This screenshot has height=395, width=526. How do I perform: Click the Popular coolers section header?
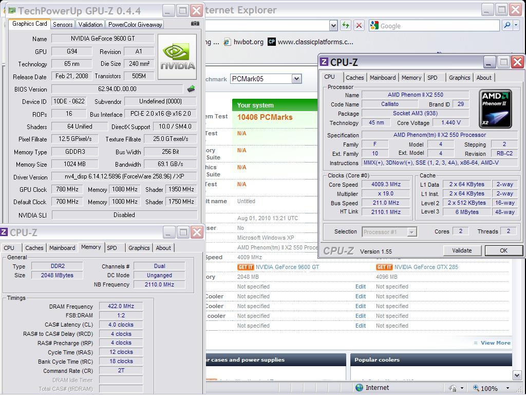(431, 360)
